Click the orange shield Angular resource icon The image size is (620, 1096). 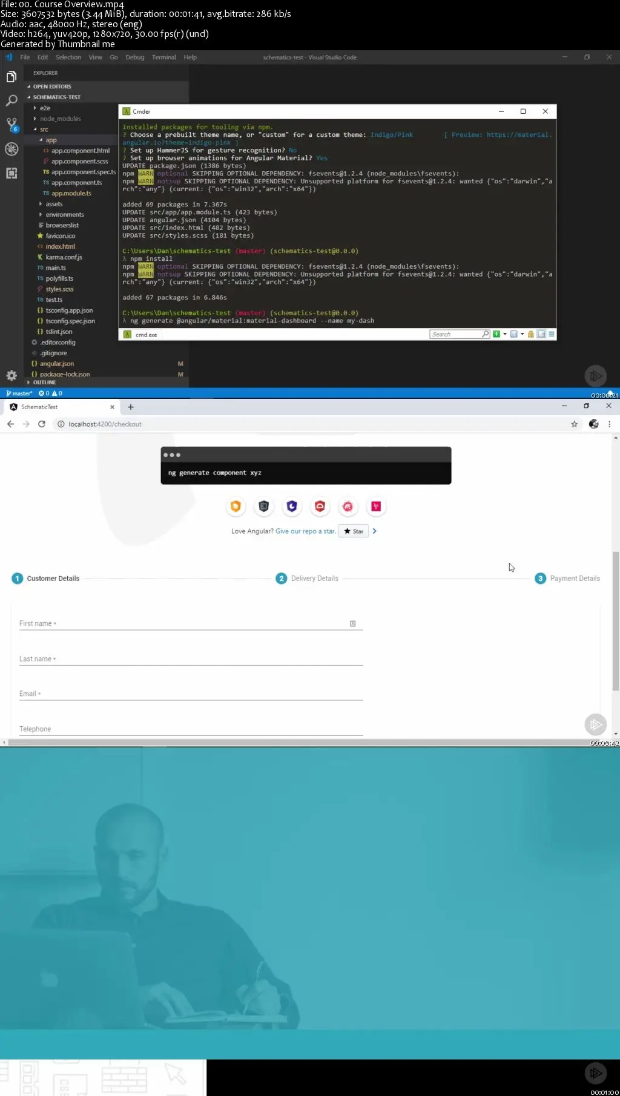[x=236, y=507]
